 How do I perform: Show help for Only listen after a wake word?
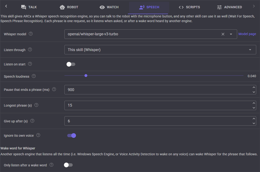pos(51,165)
